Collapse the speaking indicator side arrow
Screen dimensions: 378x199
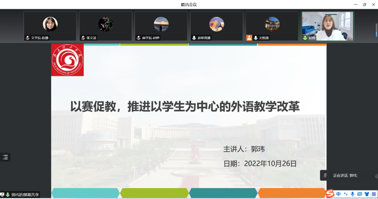coord(376,176)
